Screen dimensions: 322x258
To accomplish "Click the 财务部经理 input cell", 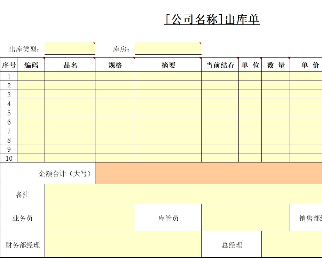I will (x=124, y=245).
